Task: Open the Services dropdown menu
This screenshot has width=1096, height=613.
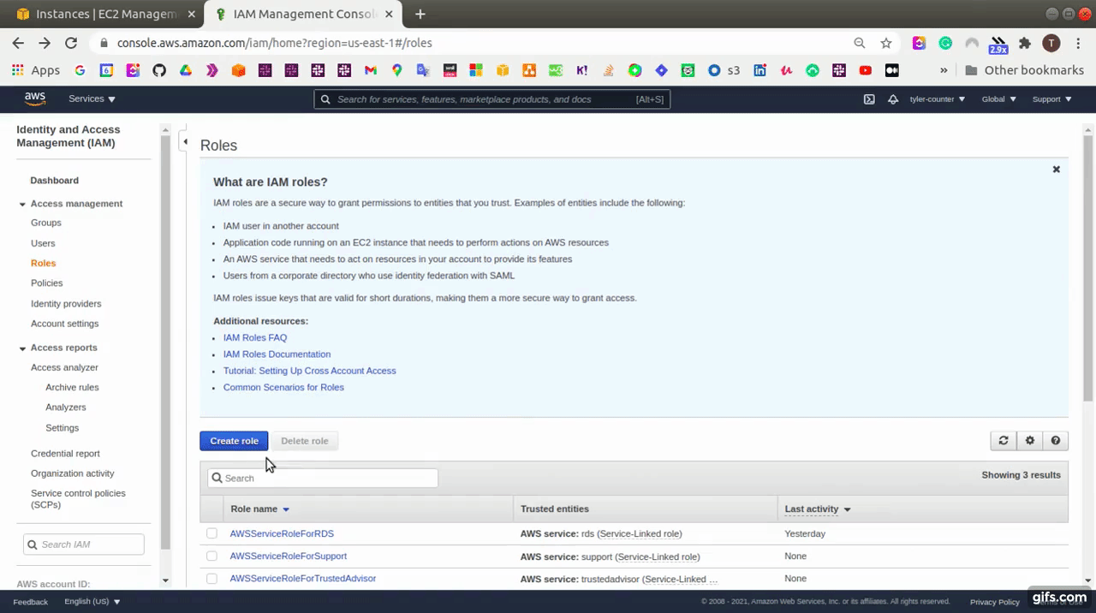Action: [92, 99]
